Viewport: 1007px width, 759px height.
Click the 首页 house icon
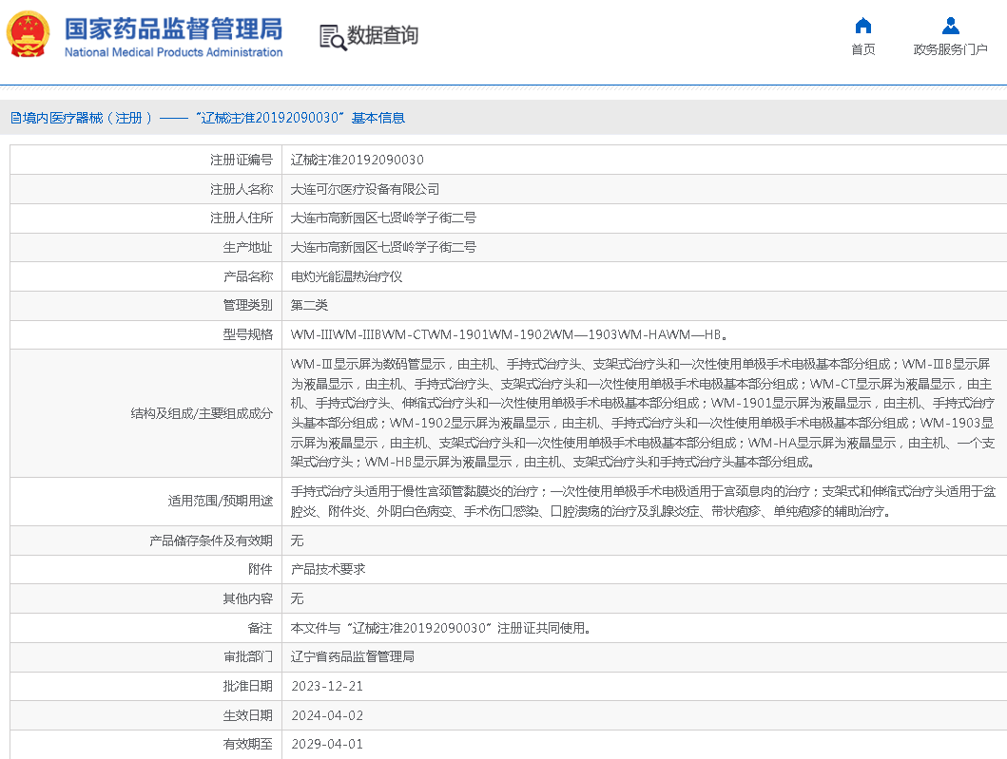[x=862, y=26]
